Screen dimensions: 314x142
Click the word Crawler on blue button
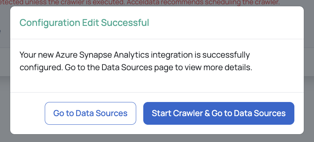click(x=188, y=113)
